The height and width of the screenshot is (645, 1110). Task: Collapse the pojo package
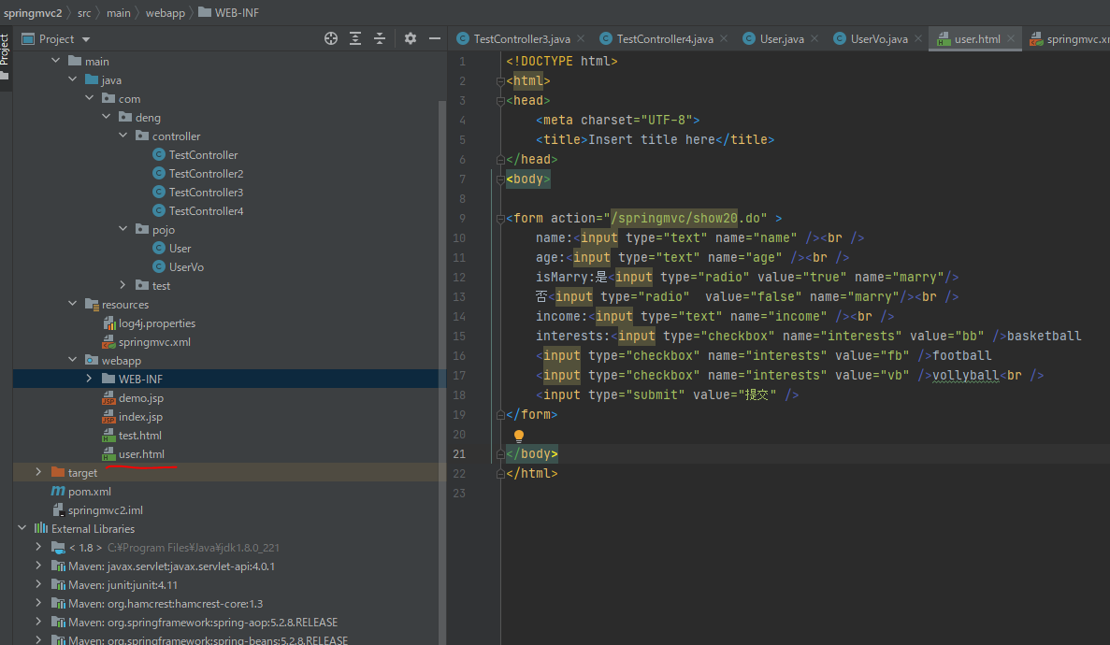pos(123,229)
